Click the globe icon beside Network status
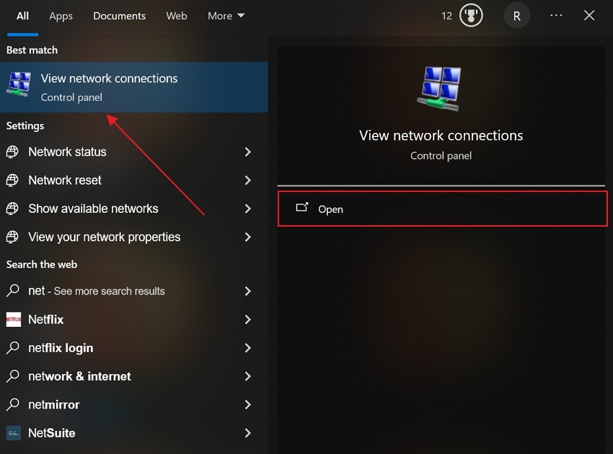This screenshot has height=454, width=613. coord(12,152)
